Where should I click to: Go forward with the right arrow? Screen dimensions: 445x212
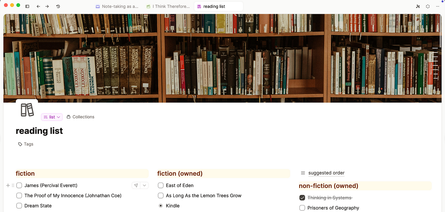point(47,6)
